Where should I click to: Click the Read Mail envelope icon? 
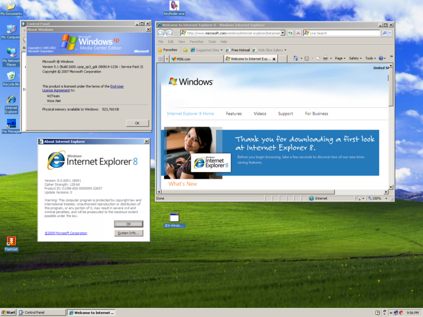[318, 58]
